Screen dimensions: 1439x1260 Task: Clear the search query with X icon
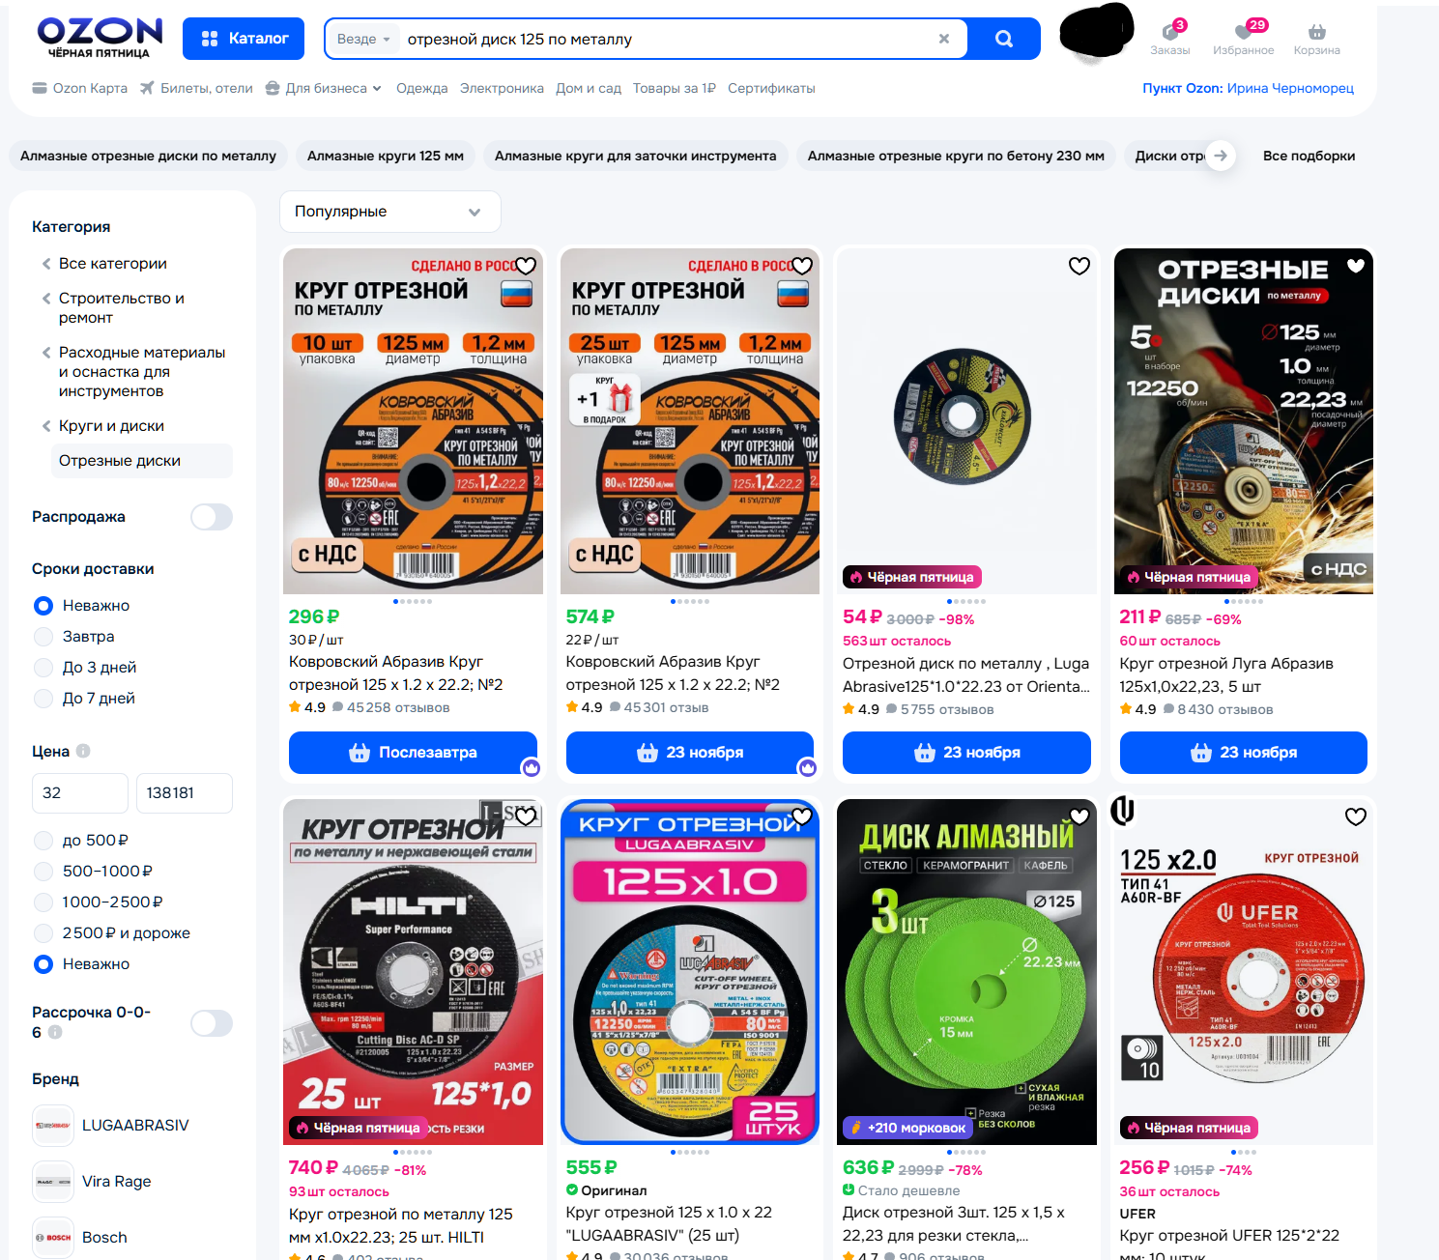point(944,39)
